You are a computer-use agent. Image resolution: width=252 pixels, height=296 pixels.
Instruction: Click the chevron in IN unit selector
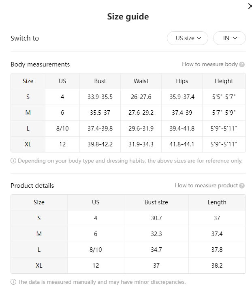[x=235, y=38]
